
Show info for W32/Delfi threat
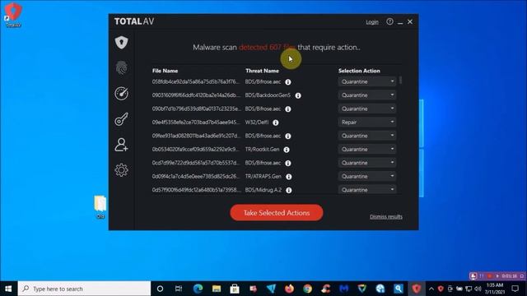[276, 123]
